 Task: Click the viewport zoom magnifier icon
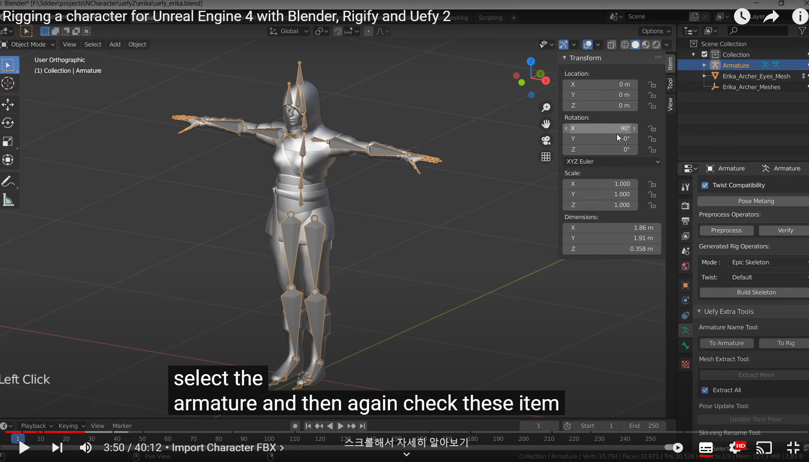tap(546, 107)
